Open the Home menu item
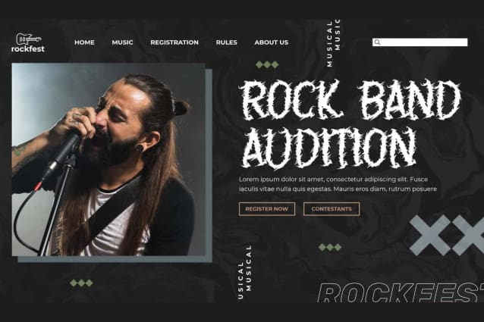This screenshot has width=484, height=322. (x=84, y=42)
